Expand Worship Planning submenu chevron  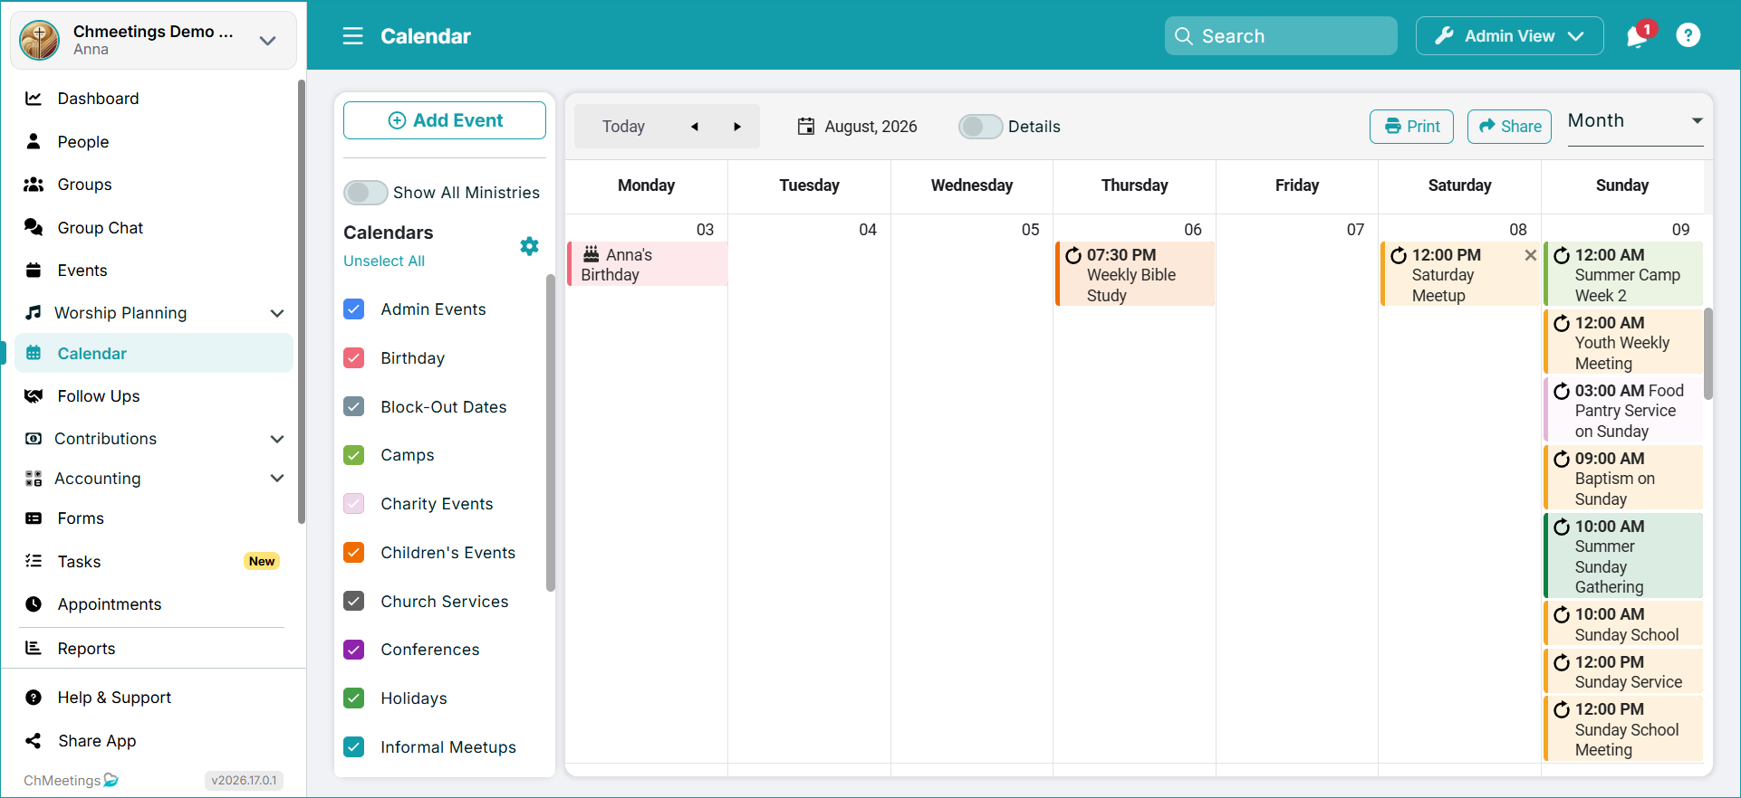277,313
